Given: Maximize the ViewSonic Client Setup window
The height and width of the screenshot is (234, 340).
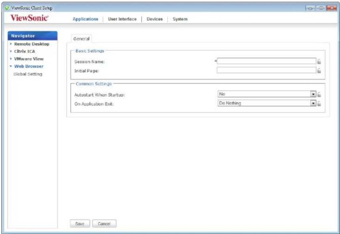Looking at the screenshot, I should pos(321,8).
